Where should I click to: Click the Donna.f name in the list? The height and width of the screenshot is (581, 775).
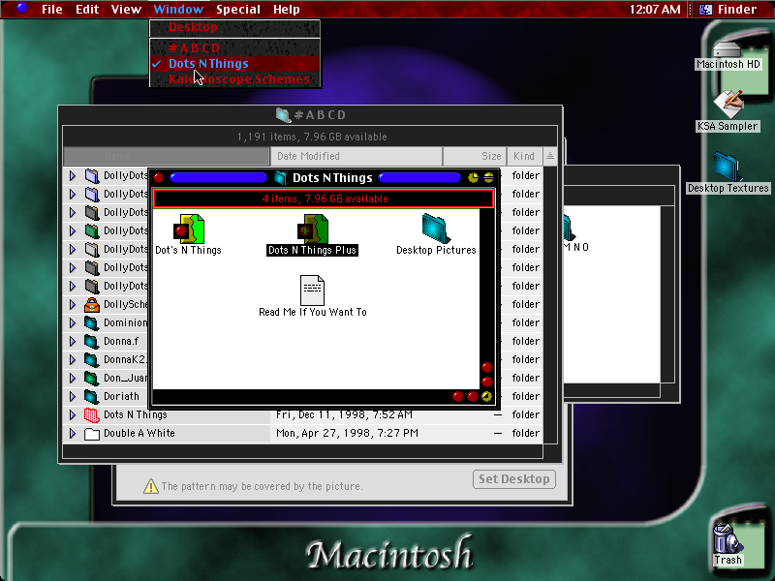click(x=121, y=342)
